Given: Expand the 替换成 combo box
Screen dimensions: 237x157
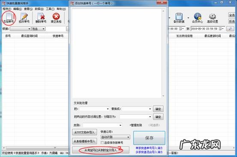Looking at the screenshot, I should coord(150,109).
